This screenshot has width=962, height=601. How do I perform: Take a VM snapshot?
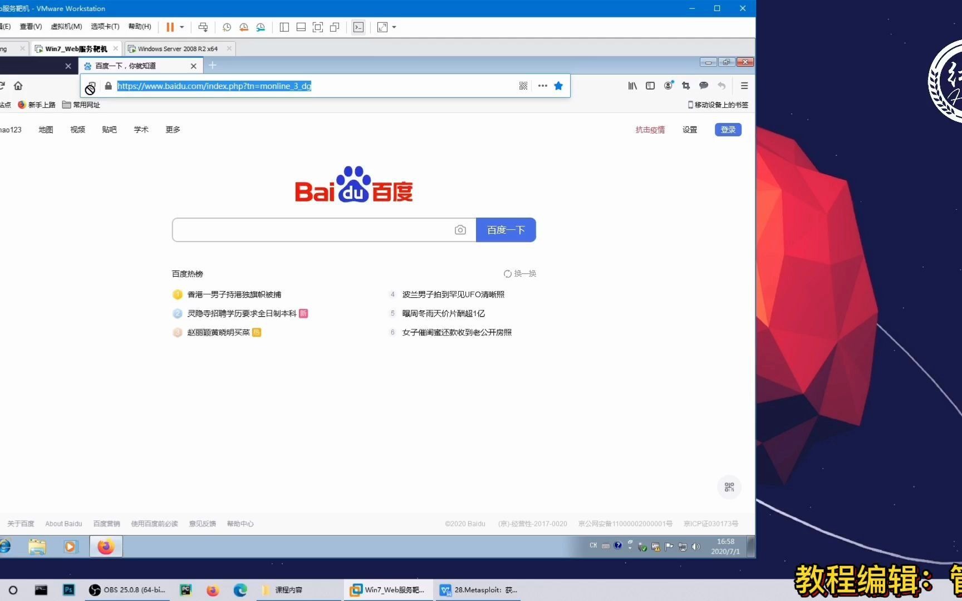[227, 27]
